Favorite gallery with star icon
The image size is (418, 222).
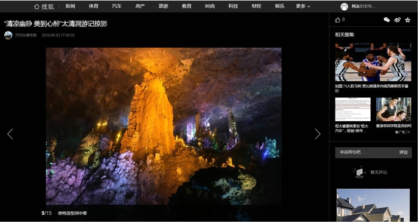tap(408, 20)
